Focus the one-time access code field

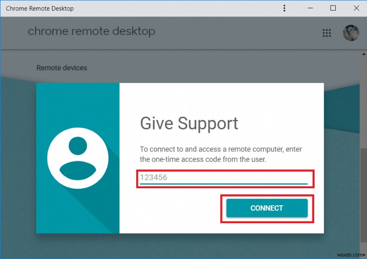tap(224, 179)
